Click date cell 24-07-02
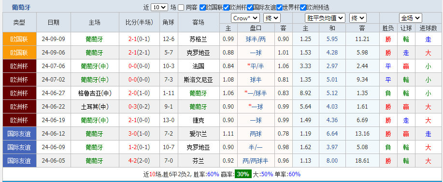 pos(54,80)
